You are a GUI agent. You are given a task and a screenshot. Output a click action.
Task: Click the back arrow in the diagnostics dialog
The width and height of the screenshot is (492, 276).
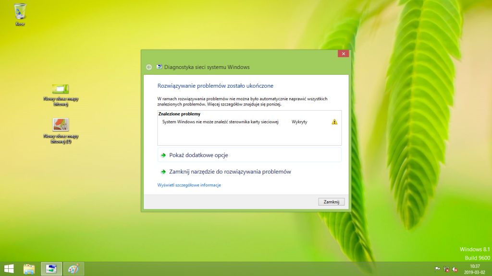pyautogui.click(x=149, y=67)
